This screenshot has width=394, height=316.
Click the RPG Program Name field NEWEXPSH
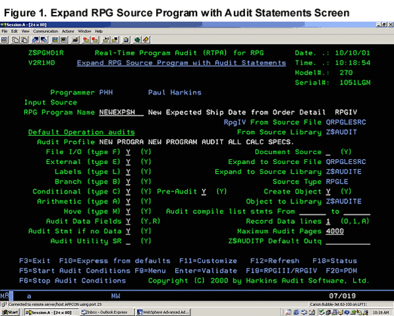121,112
